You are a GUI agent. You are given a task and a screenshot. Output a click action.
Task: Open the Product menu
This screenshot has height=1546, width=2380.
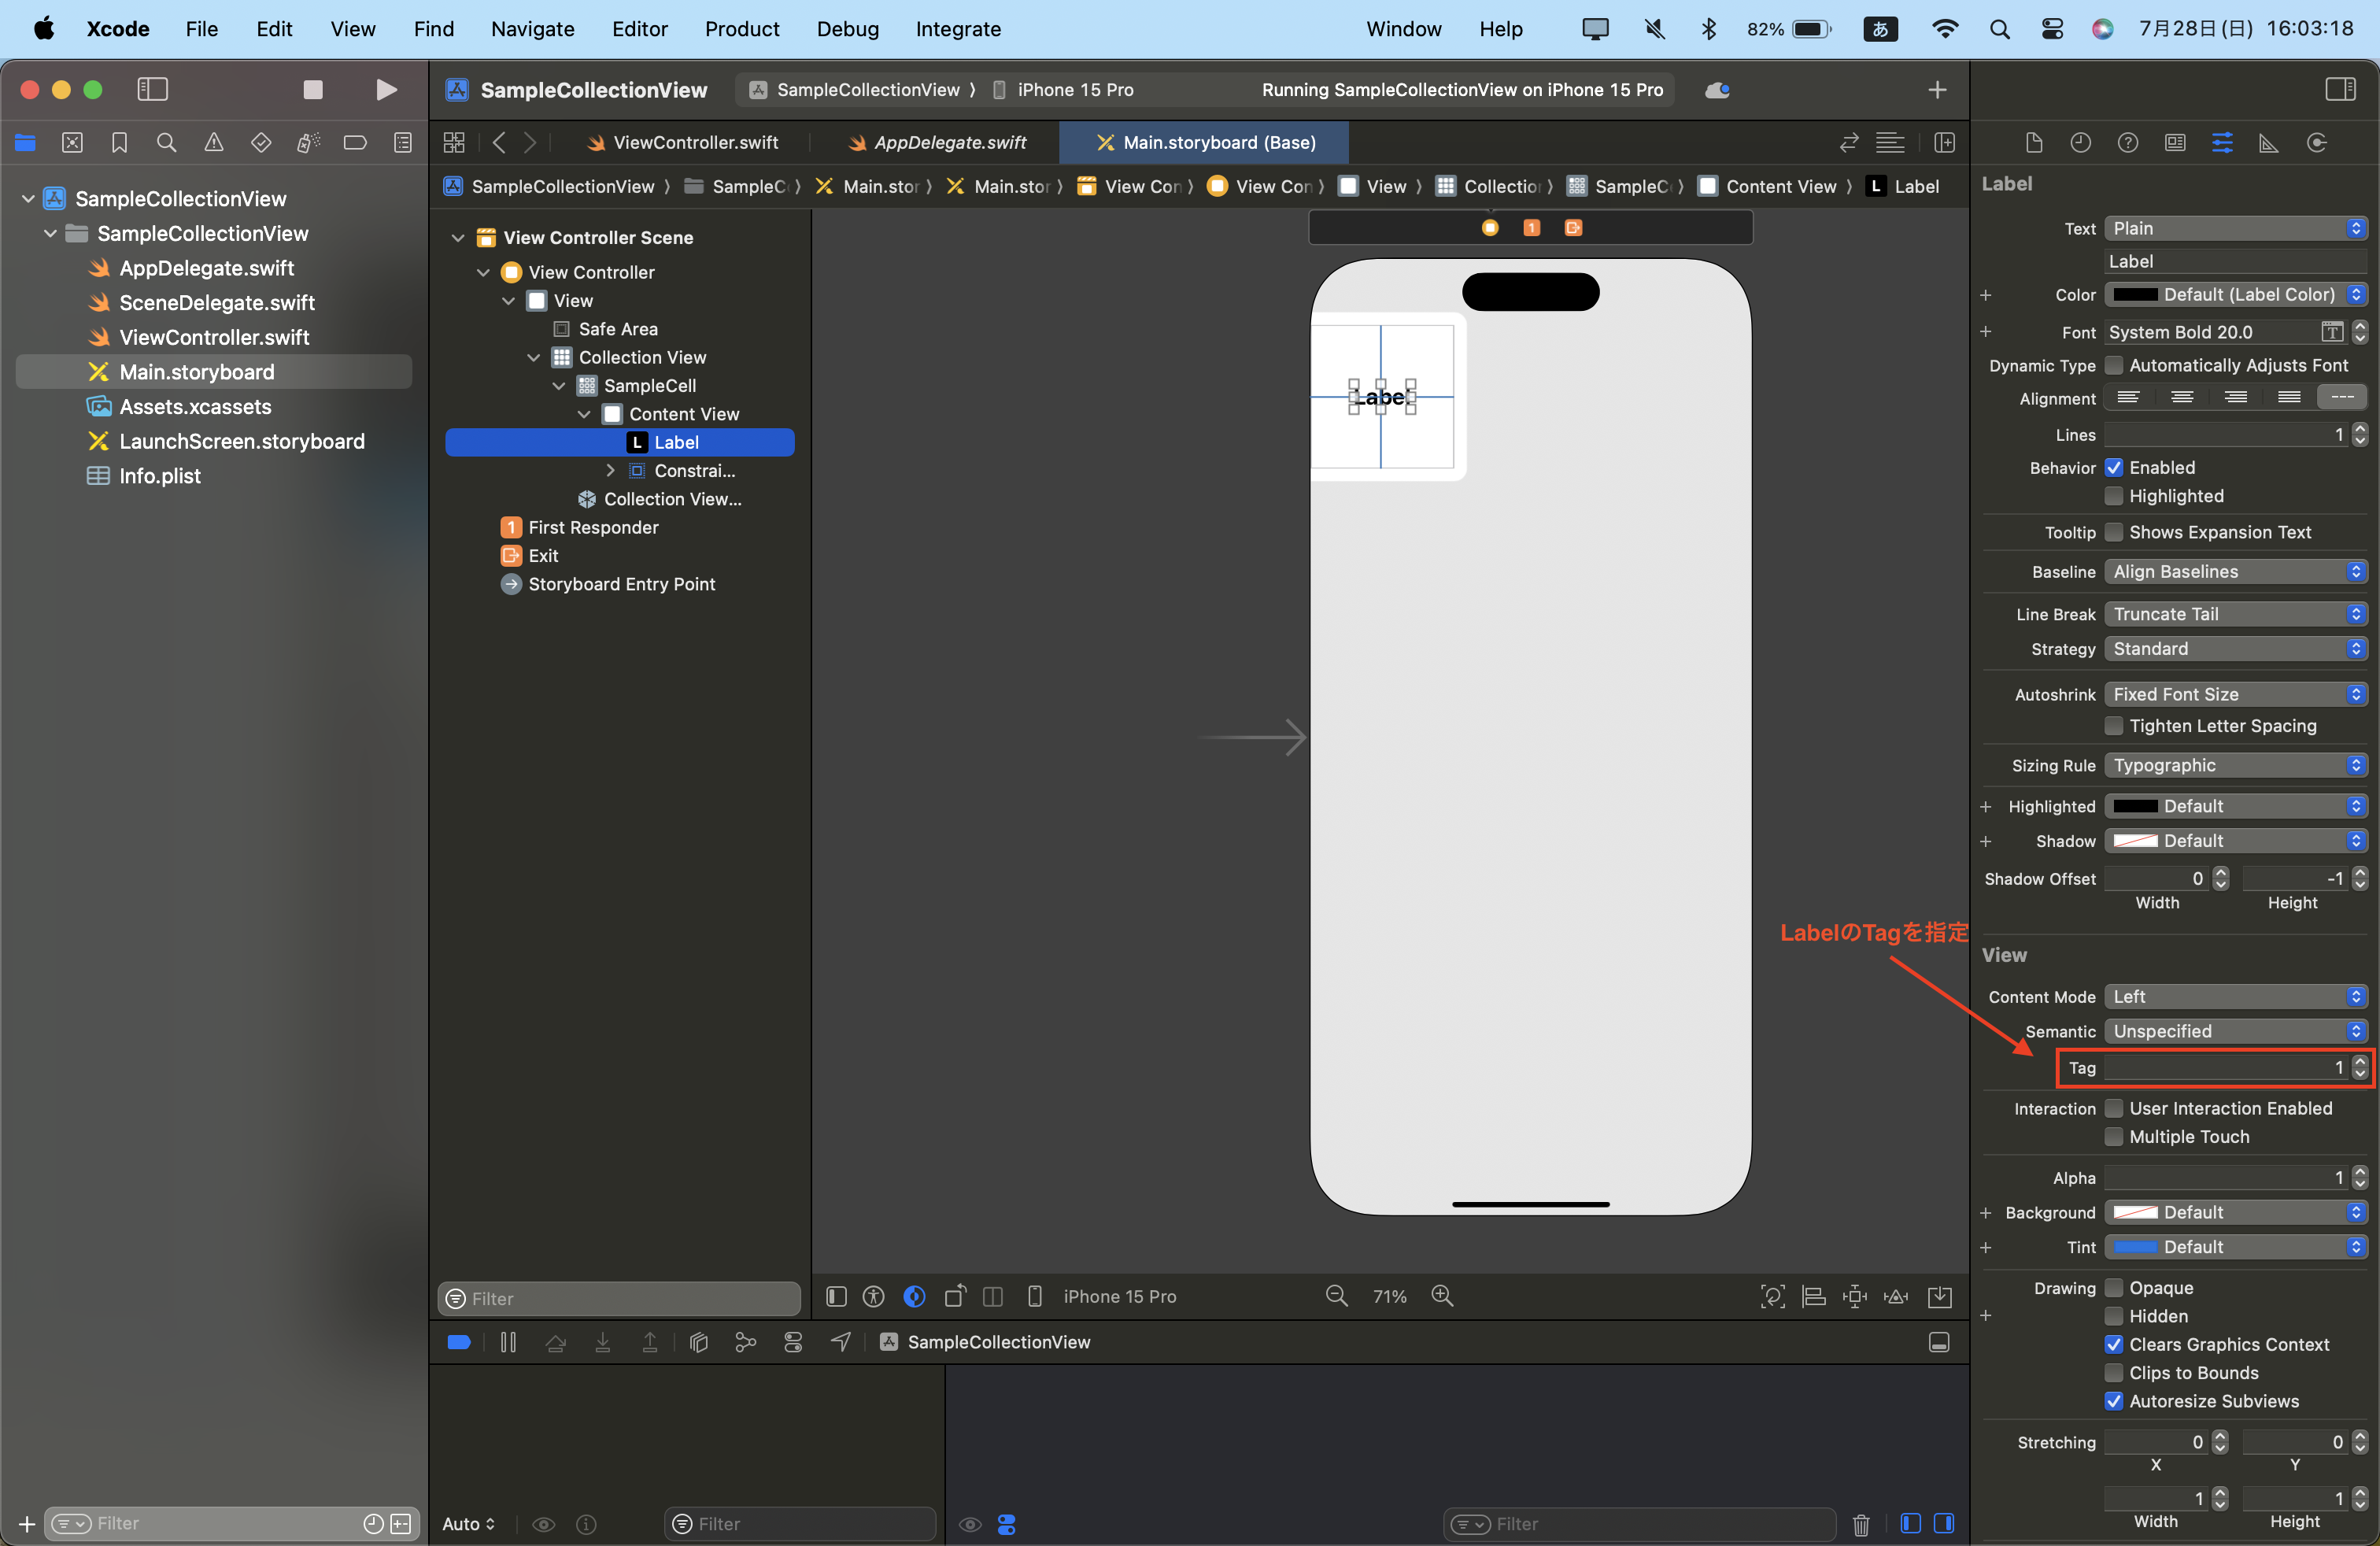click(x=741, y=29)
